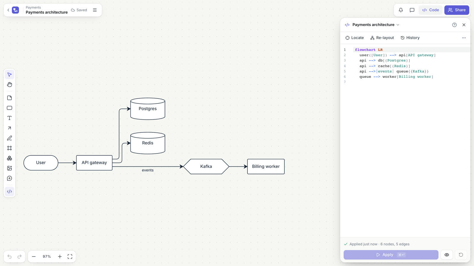Screen dimensions: 474x266
Task: Choose the rectangle shape tool
Action: (9, 108)
